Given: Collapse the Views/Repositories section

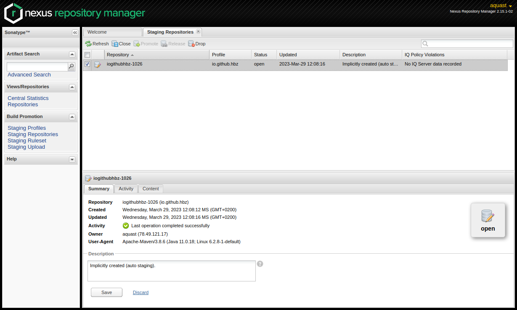Looking at the screenshot, I should (72, 87).
